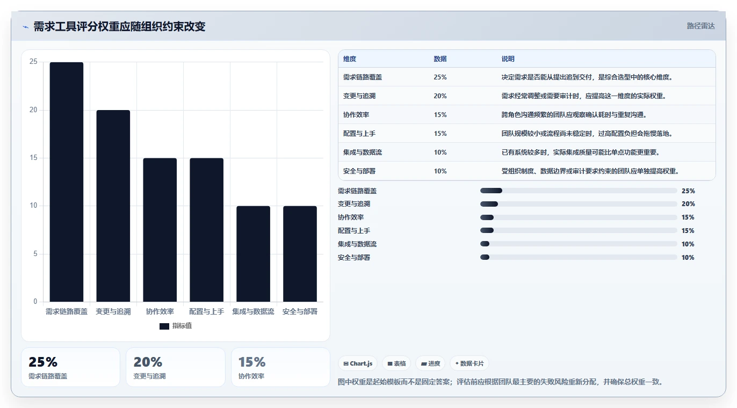This screenshot has height=408, width=737.
Task: Open the 20% 变更与追溯 stat card
Action: pyautogui.click(x=176, y=367)
